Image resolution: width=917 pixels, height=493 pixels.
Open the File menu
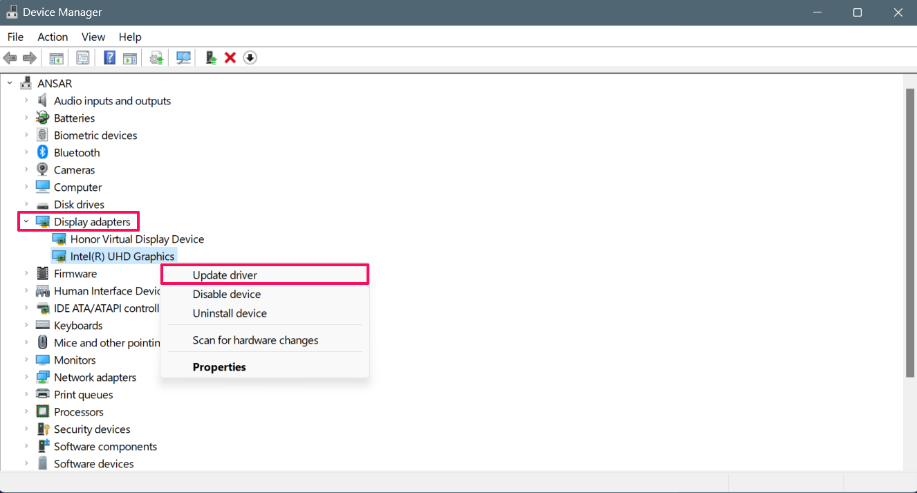[15, 37]
